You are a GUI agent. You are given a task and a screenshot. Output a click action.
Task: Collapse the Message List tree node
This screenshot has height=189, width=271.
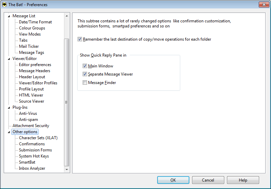[9, 16]
